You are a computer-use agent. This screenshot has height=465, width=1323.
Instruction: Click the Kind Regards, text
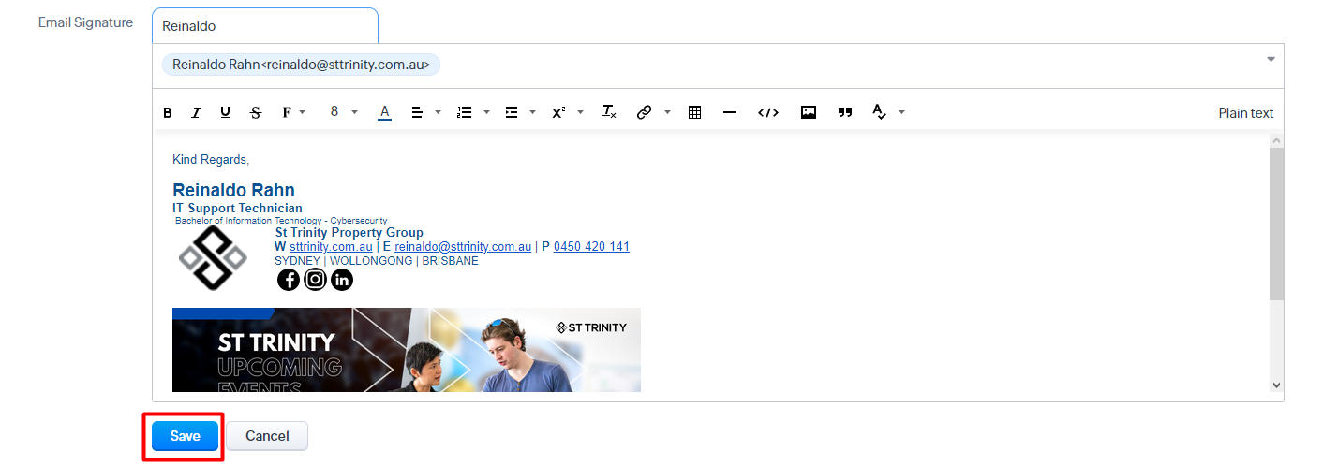click(211, 160)
